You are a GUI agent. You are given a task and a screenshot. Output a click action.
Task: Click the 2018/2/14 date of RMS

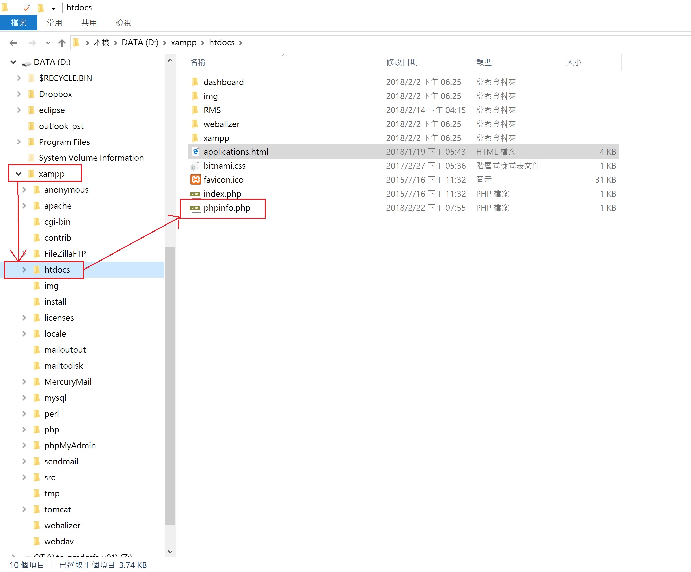point(426,110)
